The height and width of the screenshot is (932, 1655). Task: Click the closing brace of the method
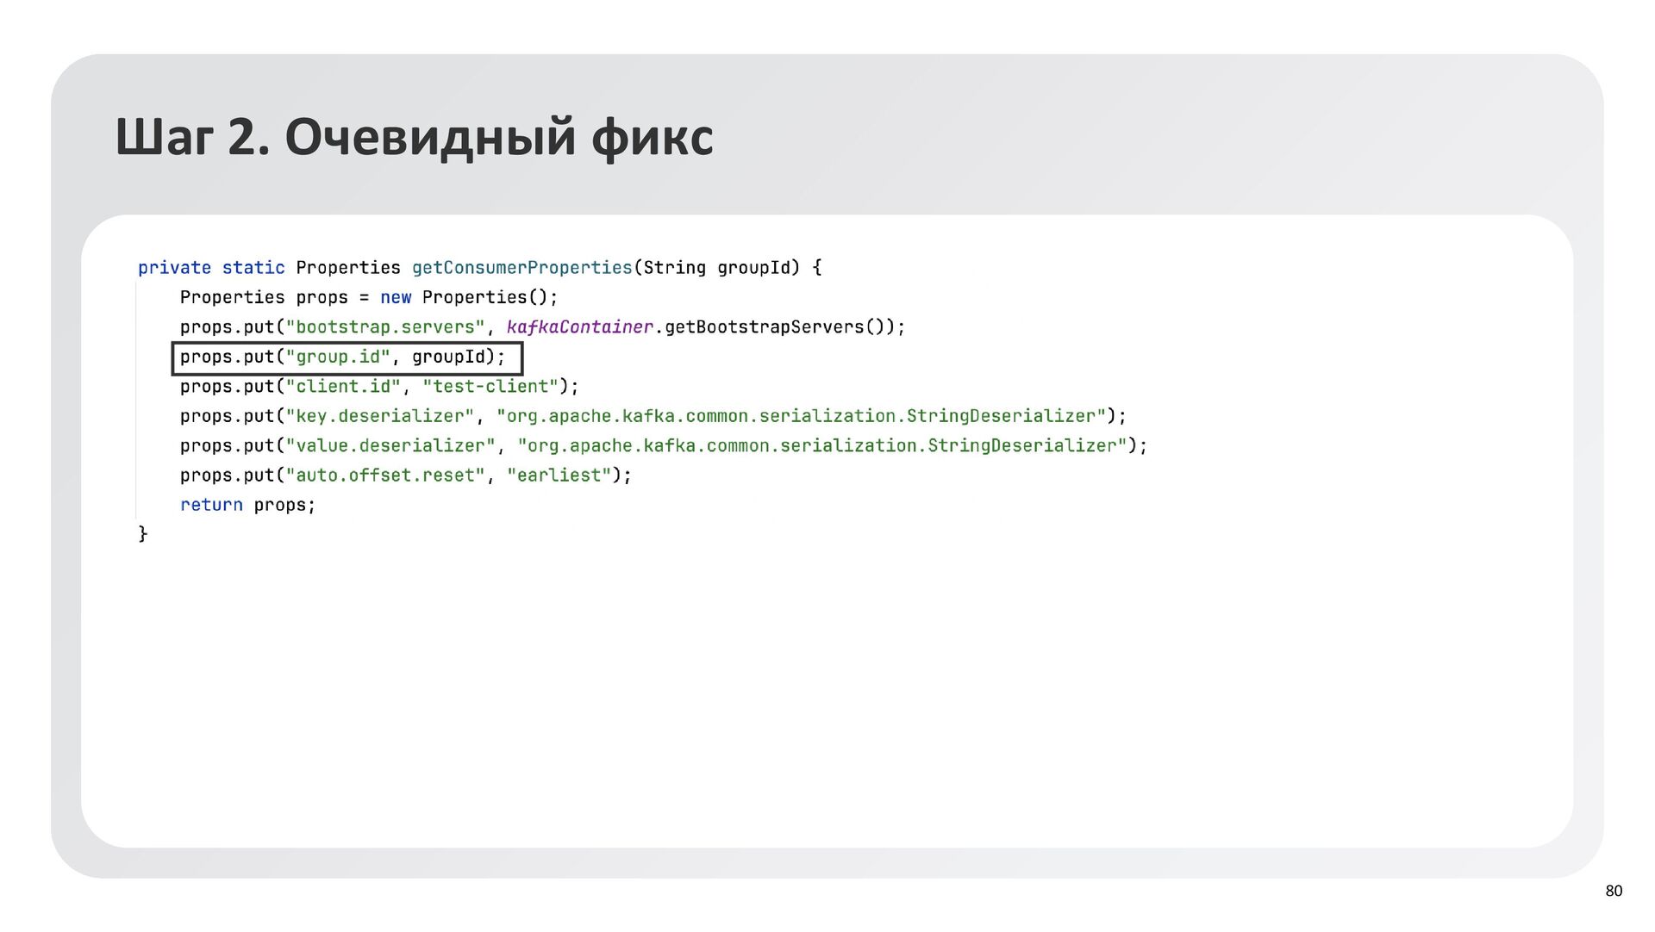[x=143, y=535]
